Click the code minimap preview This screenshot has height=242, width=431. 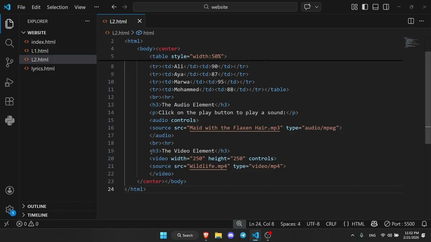click(411, 42)
